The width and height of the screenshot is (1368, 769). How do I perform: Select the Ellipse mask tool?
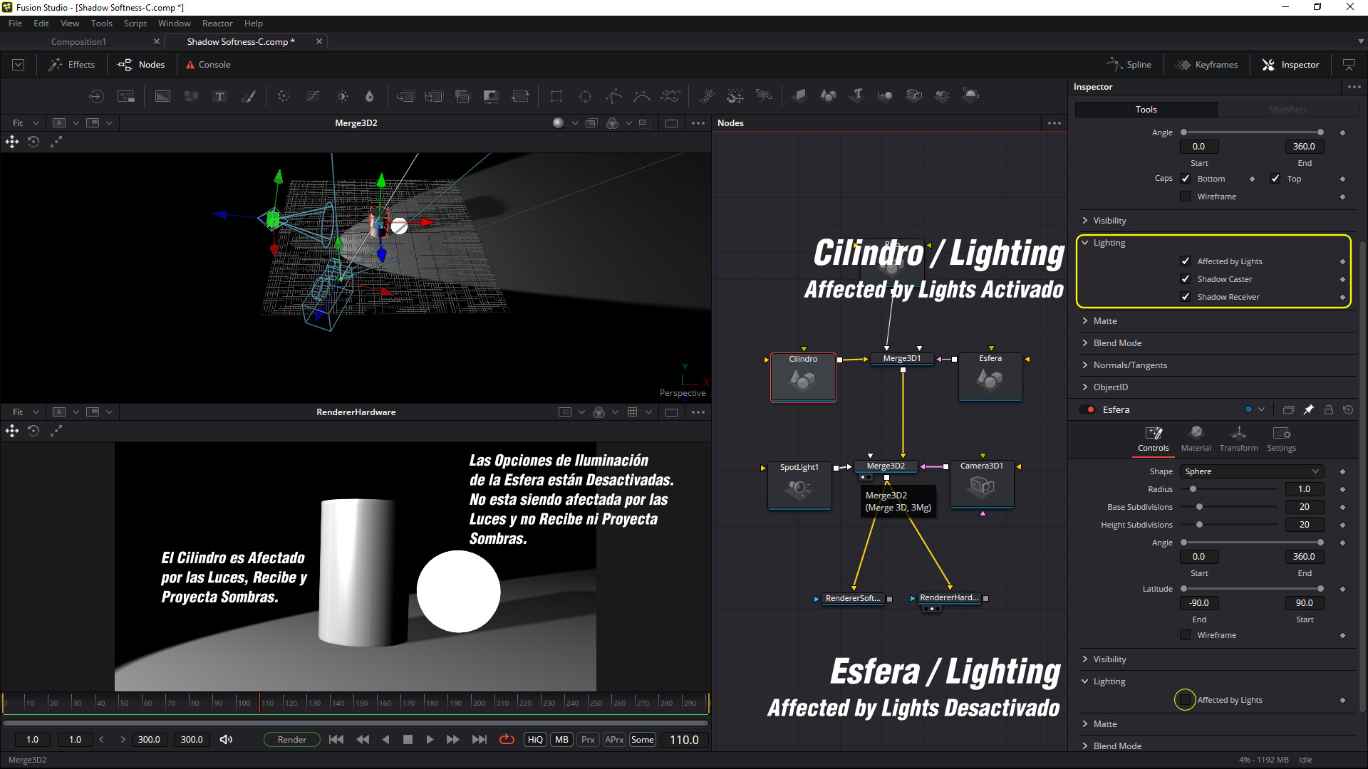click(585, 96)
